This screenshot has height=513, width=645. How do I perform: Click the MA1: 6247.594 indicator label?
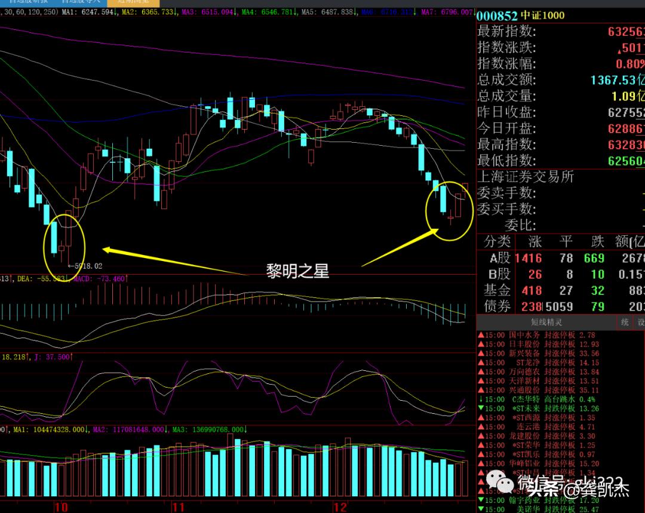pos(89,12)
